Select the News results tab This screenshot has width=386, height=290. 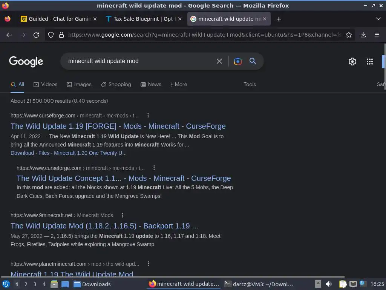(x=151, y=84)
